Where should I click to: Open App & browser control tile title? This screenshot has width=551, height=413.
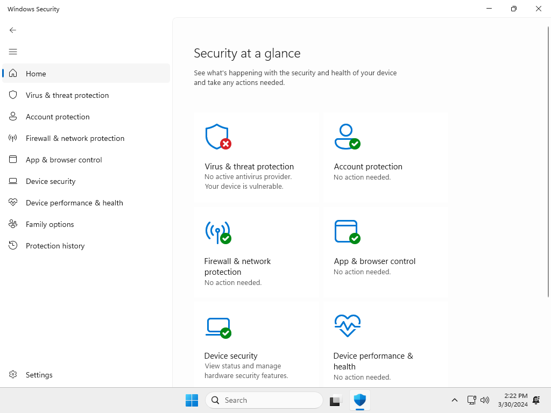tap(375, 261)
